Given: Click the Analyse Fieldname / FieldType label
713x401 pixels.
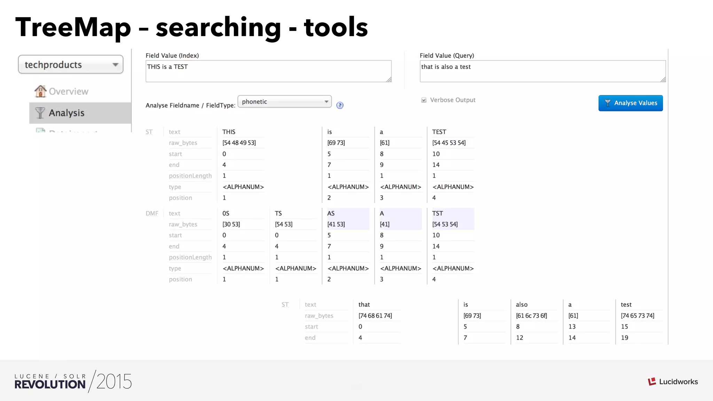Looking at the screenshot, I should (190, 105).
